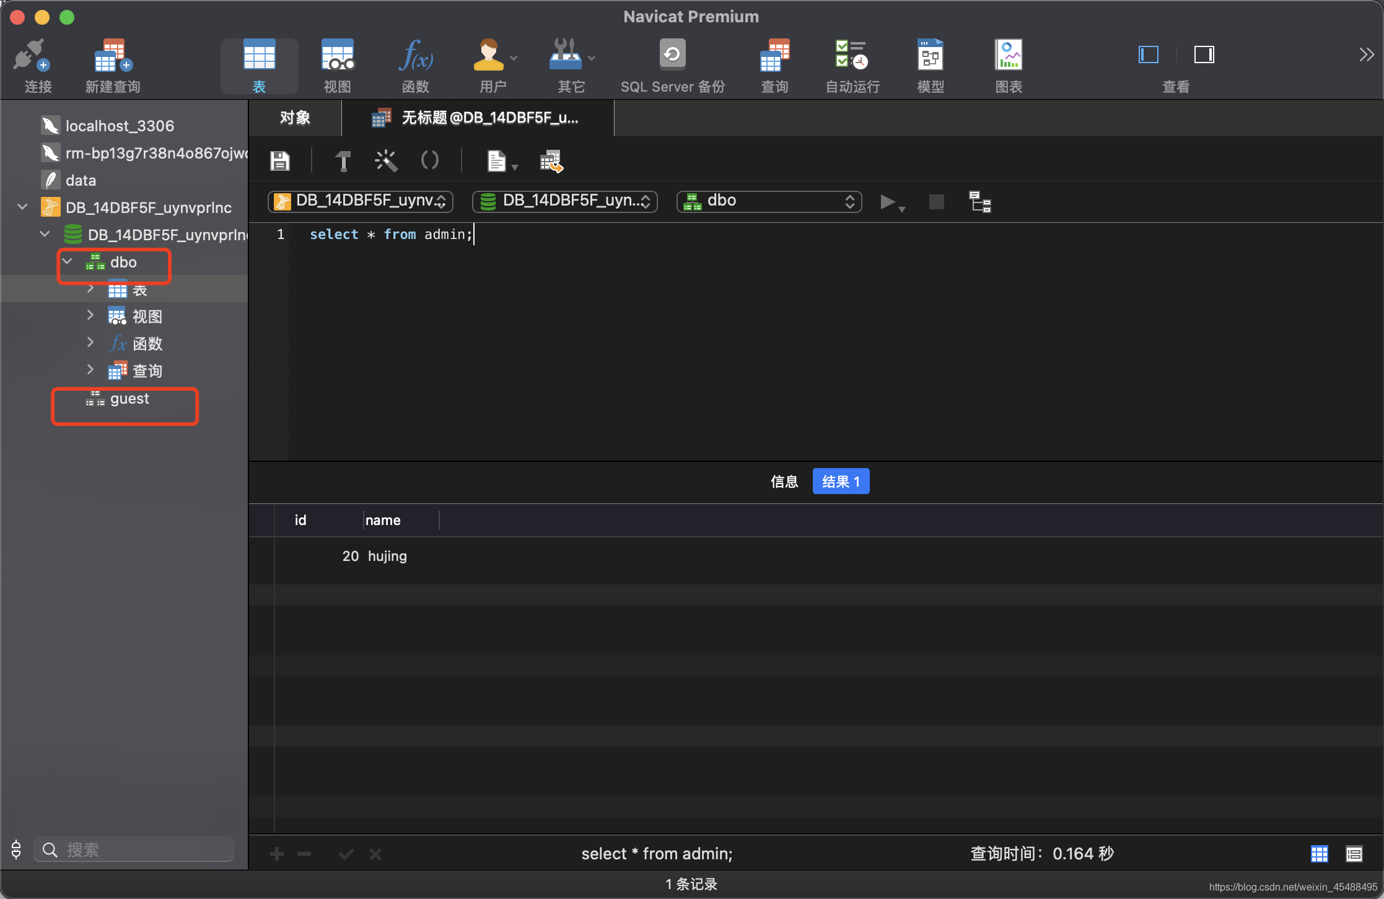Switch to the 信息 result tab
Image resolution: width=1384 pixels, height=899 pixels.
coord(784,482)
